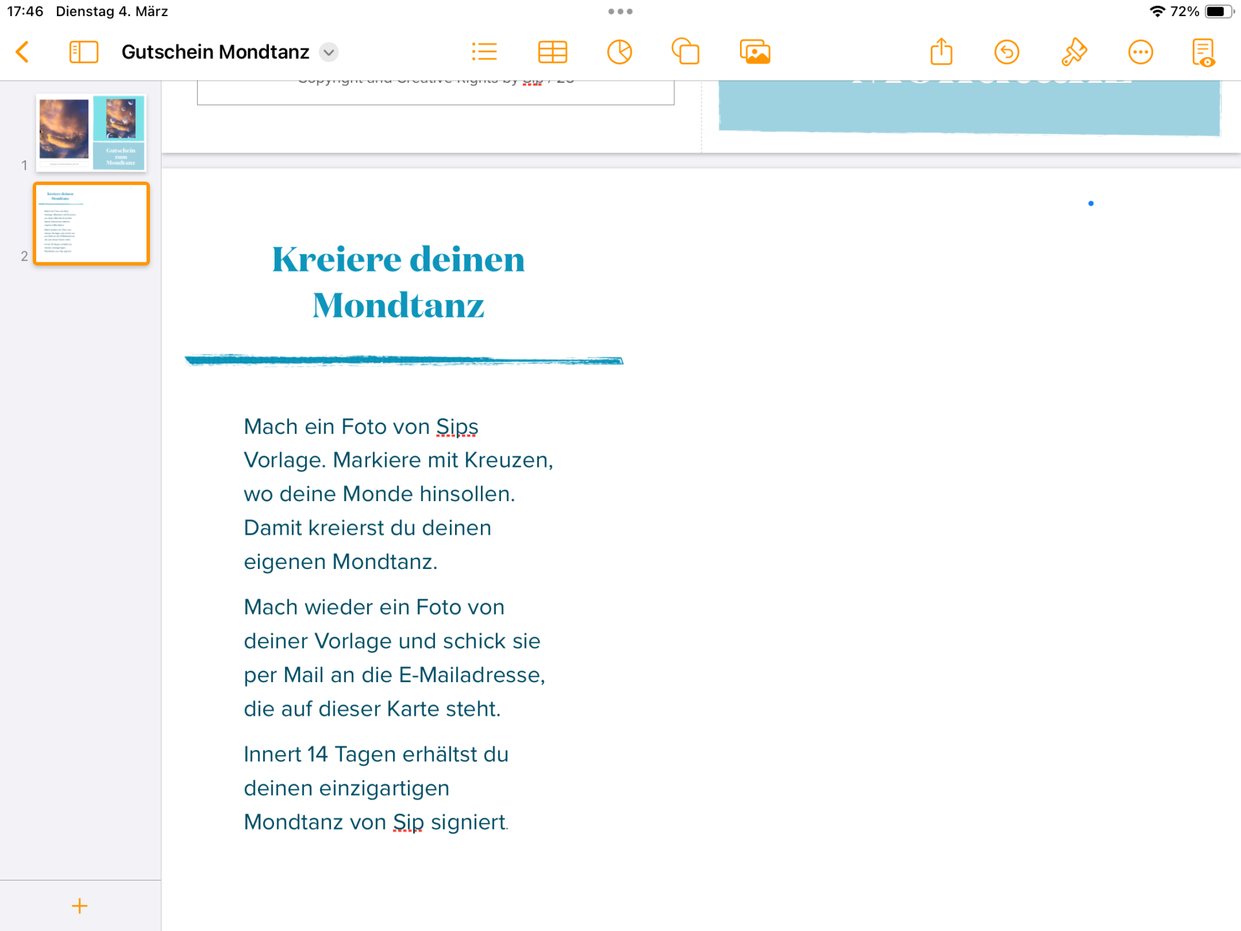
Task: Open the Gutschein Mondtanz title dropdown
Action: pos(329,52)
